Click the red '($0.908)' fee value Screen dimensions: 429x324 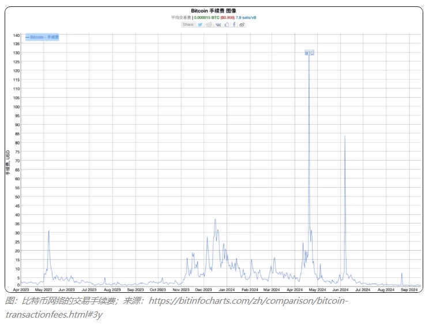pyautogui.click(x=227, y=17)
